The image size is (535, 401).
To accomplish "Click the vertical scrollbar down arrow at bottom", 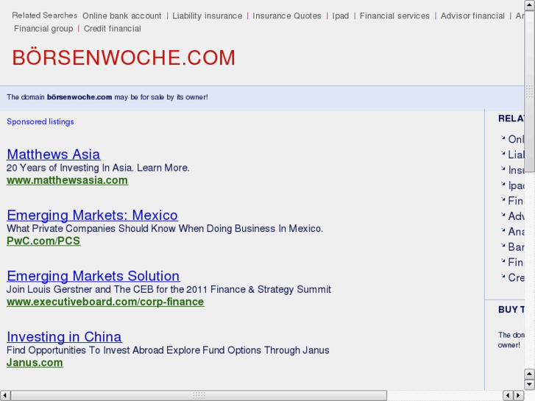I will 529,385.
